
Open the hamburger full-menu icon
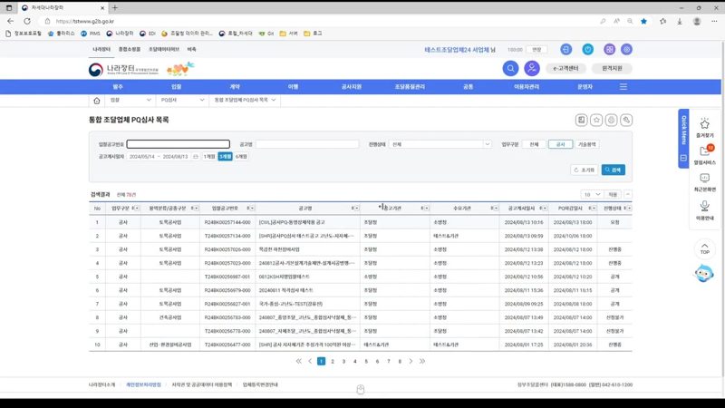point(623,86)
